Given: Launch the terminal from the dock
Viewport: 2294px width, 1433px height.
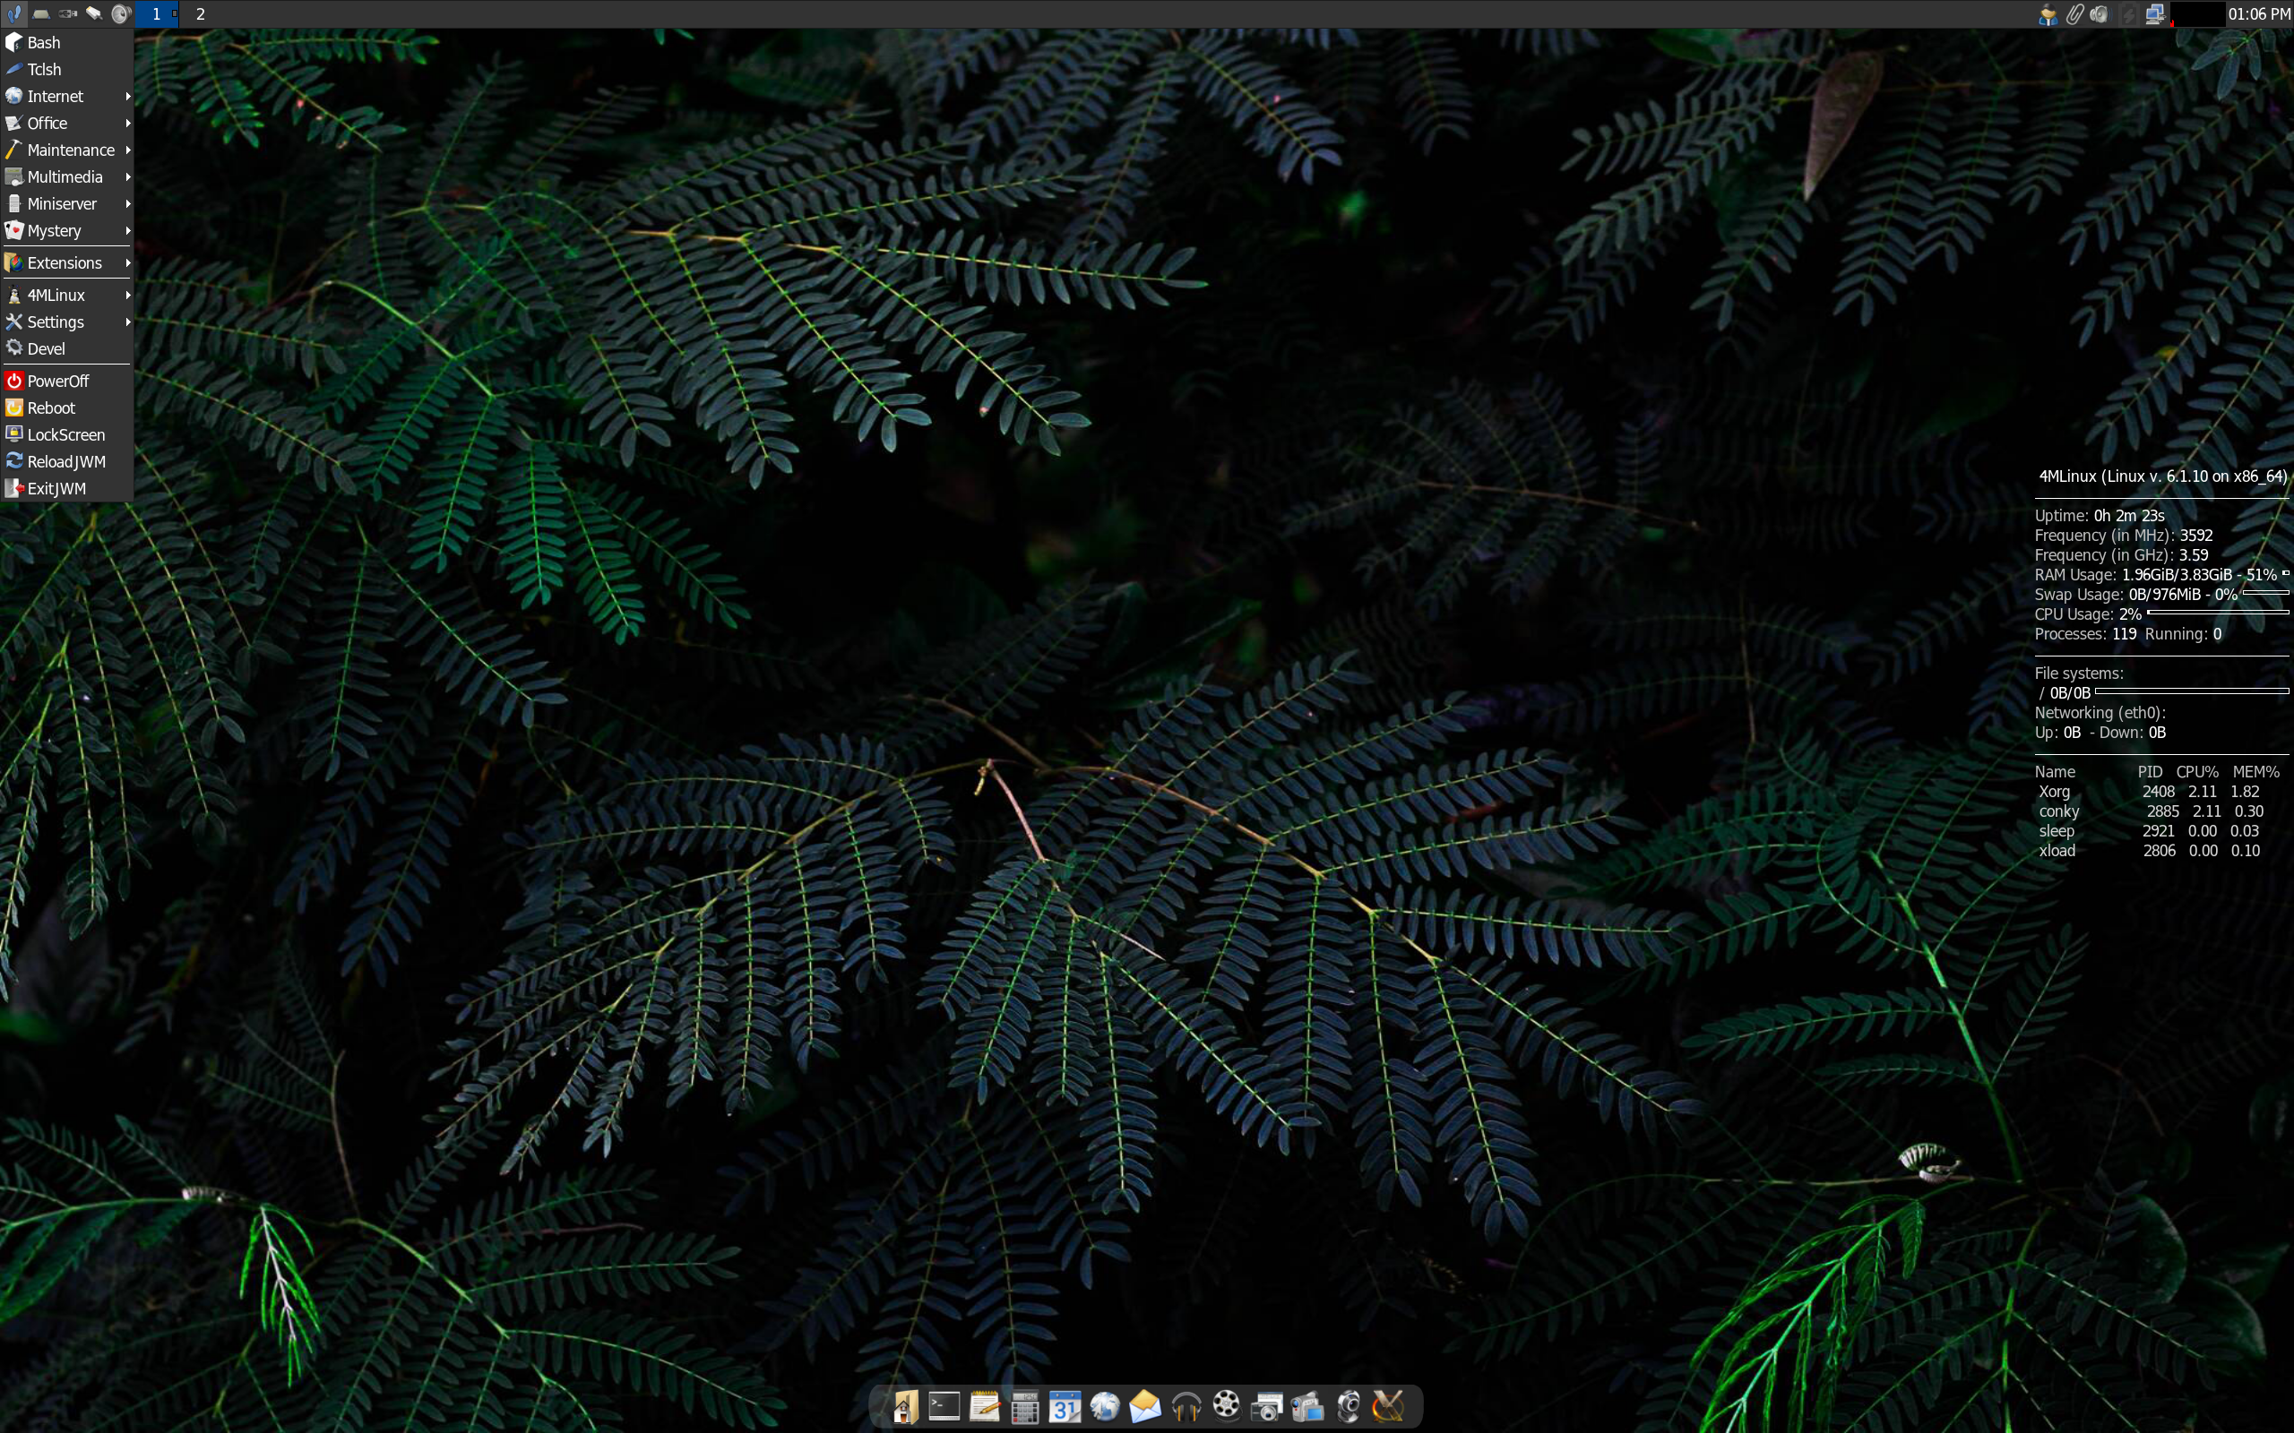Looking at the screenshot, I should 944,1406.
